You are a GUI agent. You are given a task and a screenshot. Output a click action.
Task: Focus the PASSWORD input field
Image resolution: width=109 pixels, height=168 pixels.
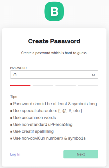[x=54, y=74]
